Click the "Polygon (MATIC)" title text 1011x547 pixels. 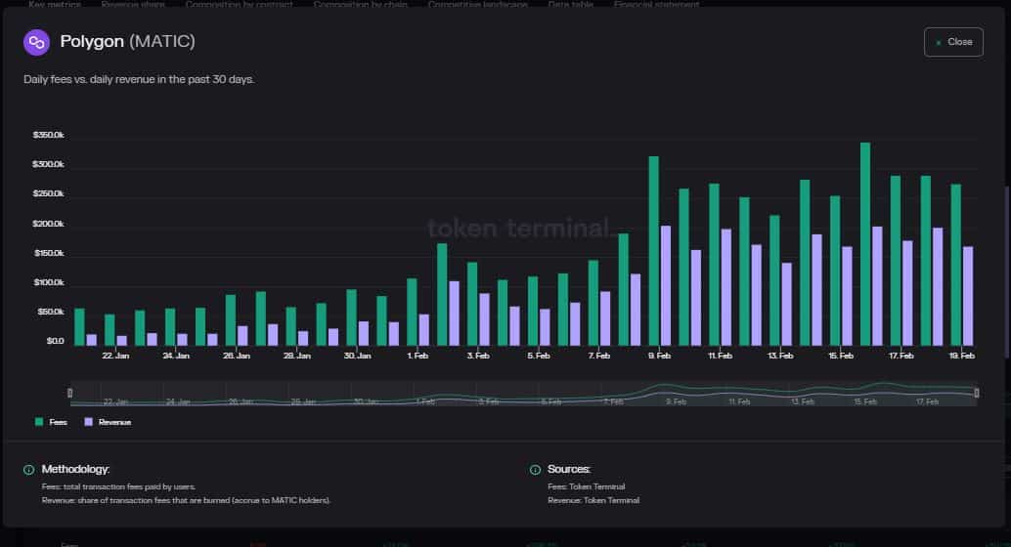(127, 41)
